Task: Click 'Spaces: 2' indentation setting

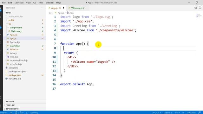Action: 168,113
